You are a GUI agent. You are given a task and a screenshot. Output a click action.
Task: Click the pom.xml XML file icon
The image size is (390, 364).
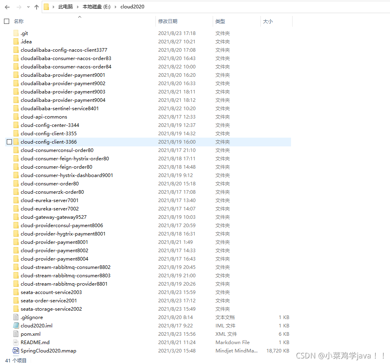(x=16, y=334)
